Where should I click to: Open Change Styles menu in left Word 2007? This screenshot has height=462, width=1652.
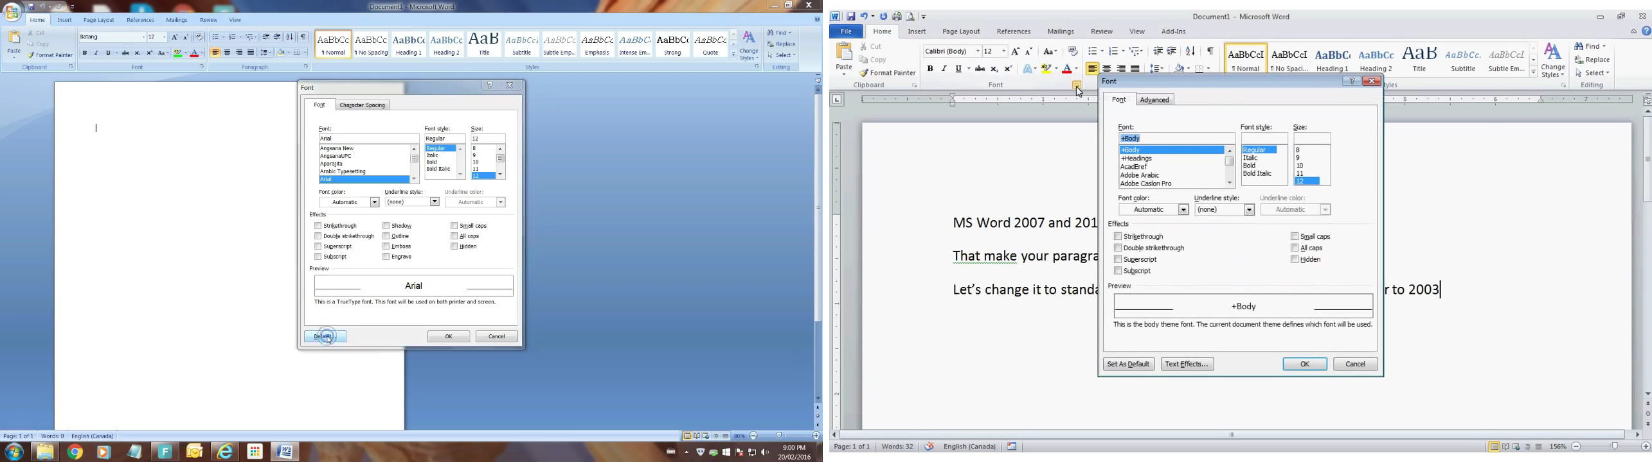749,46
